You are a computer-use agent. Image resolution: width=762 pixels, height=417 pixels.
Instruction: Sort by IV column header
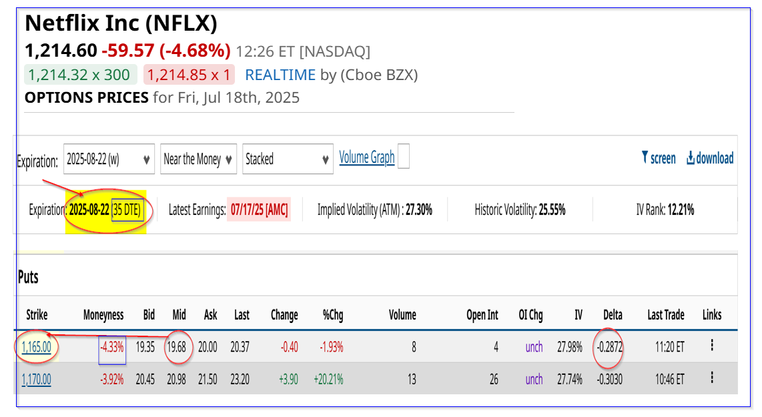579,314
